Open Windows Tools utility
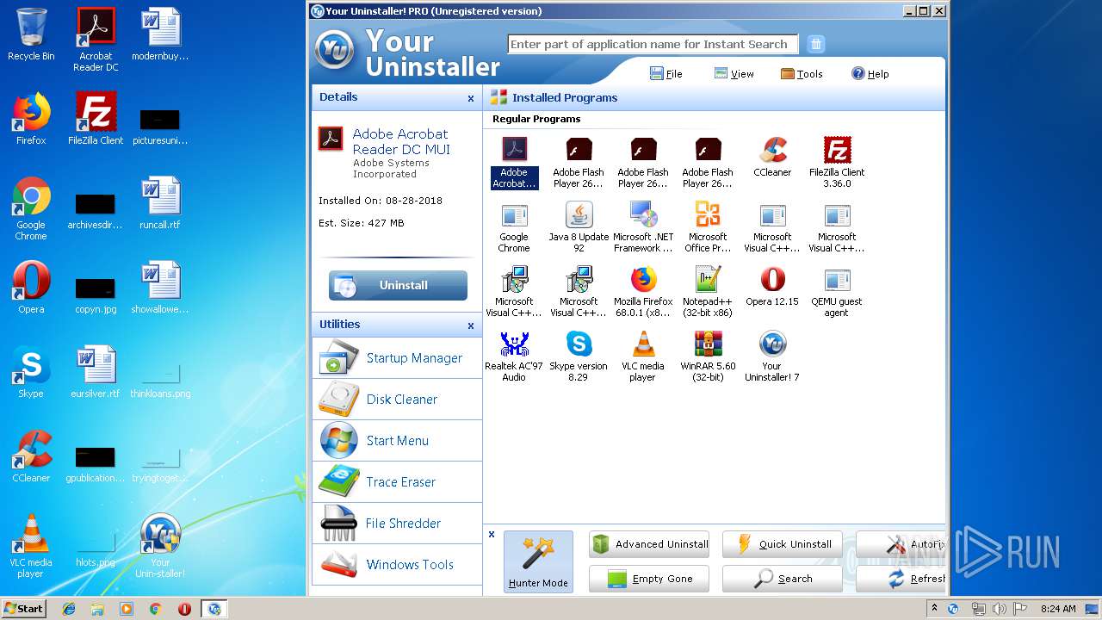The height and width of the screenshot is (620, 1102). pos(397,564)
